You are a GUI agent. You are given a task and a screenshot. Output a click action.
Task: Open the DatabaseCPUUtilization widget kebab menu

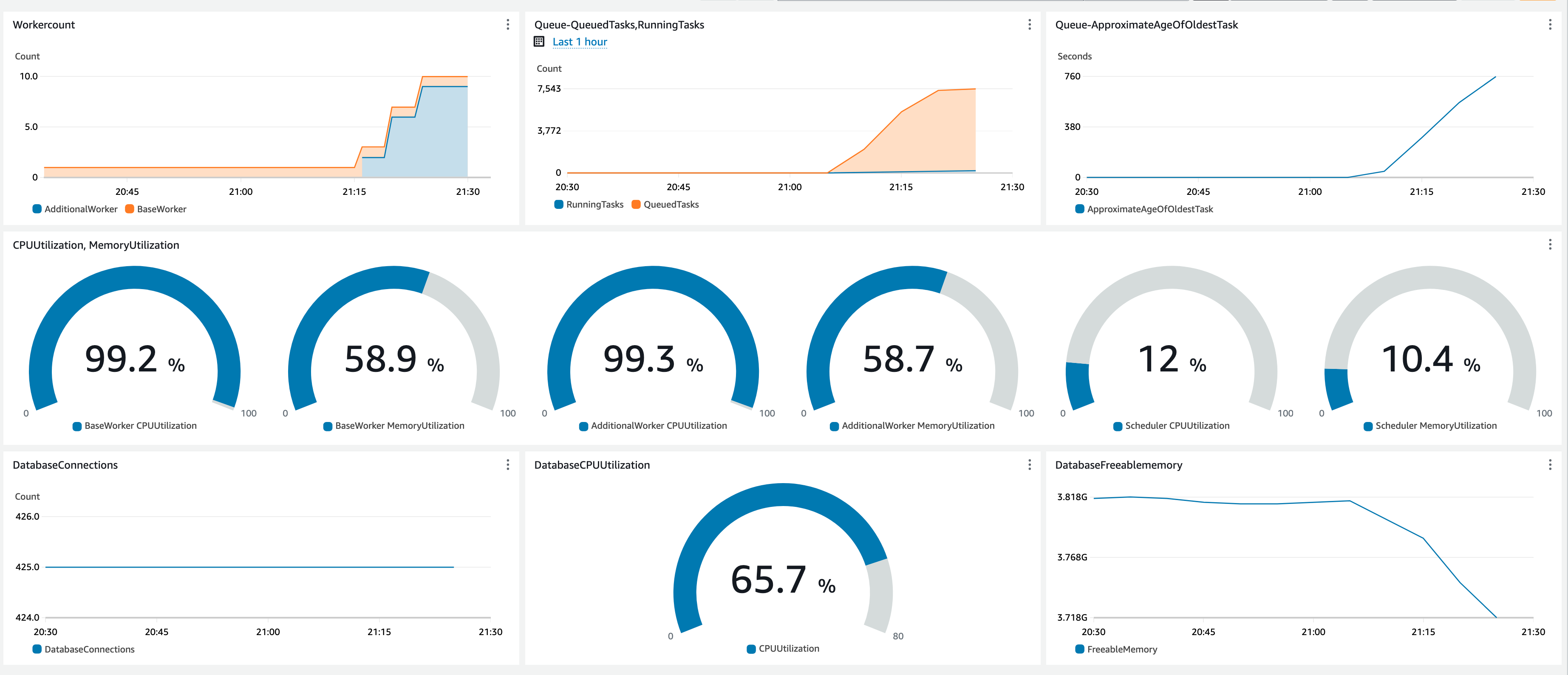[x=1029, y=464]
